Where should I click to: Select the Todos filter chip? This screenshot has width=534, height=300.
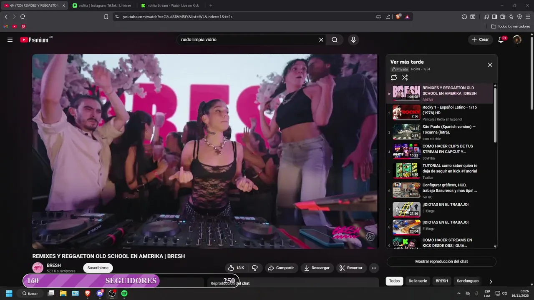[x=394, y=281]
